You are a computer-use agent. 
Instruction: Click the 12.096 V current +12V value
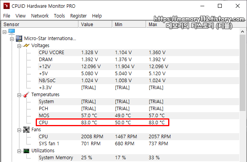click(91, 67)
